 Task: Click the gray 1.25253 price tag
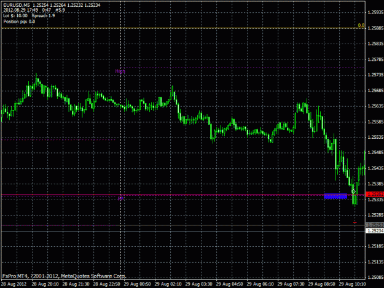coord(375,225)
